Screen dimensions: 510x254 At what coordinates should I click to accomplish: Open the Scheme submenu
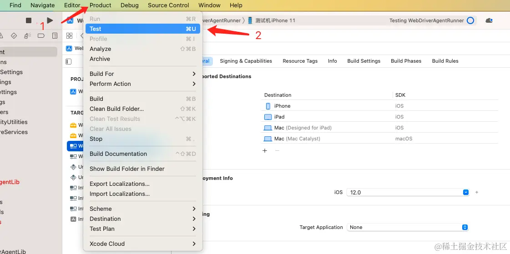coord(143,209)
